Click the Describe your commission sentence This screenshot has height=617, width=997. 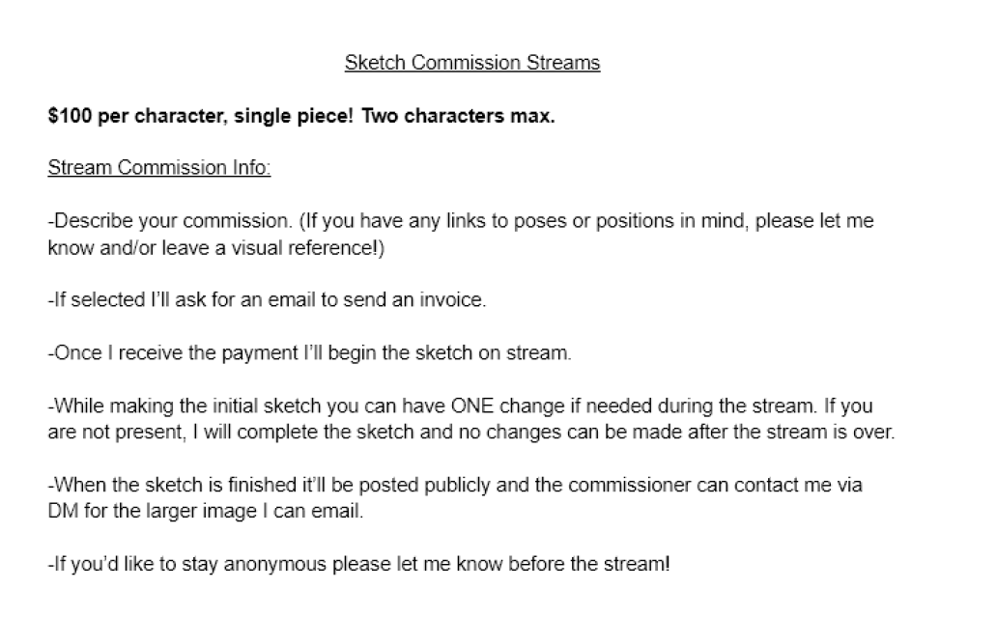click(x=170, y=221)
